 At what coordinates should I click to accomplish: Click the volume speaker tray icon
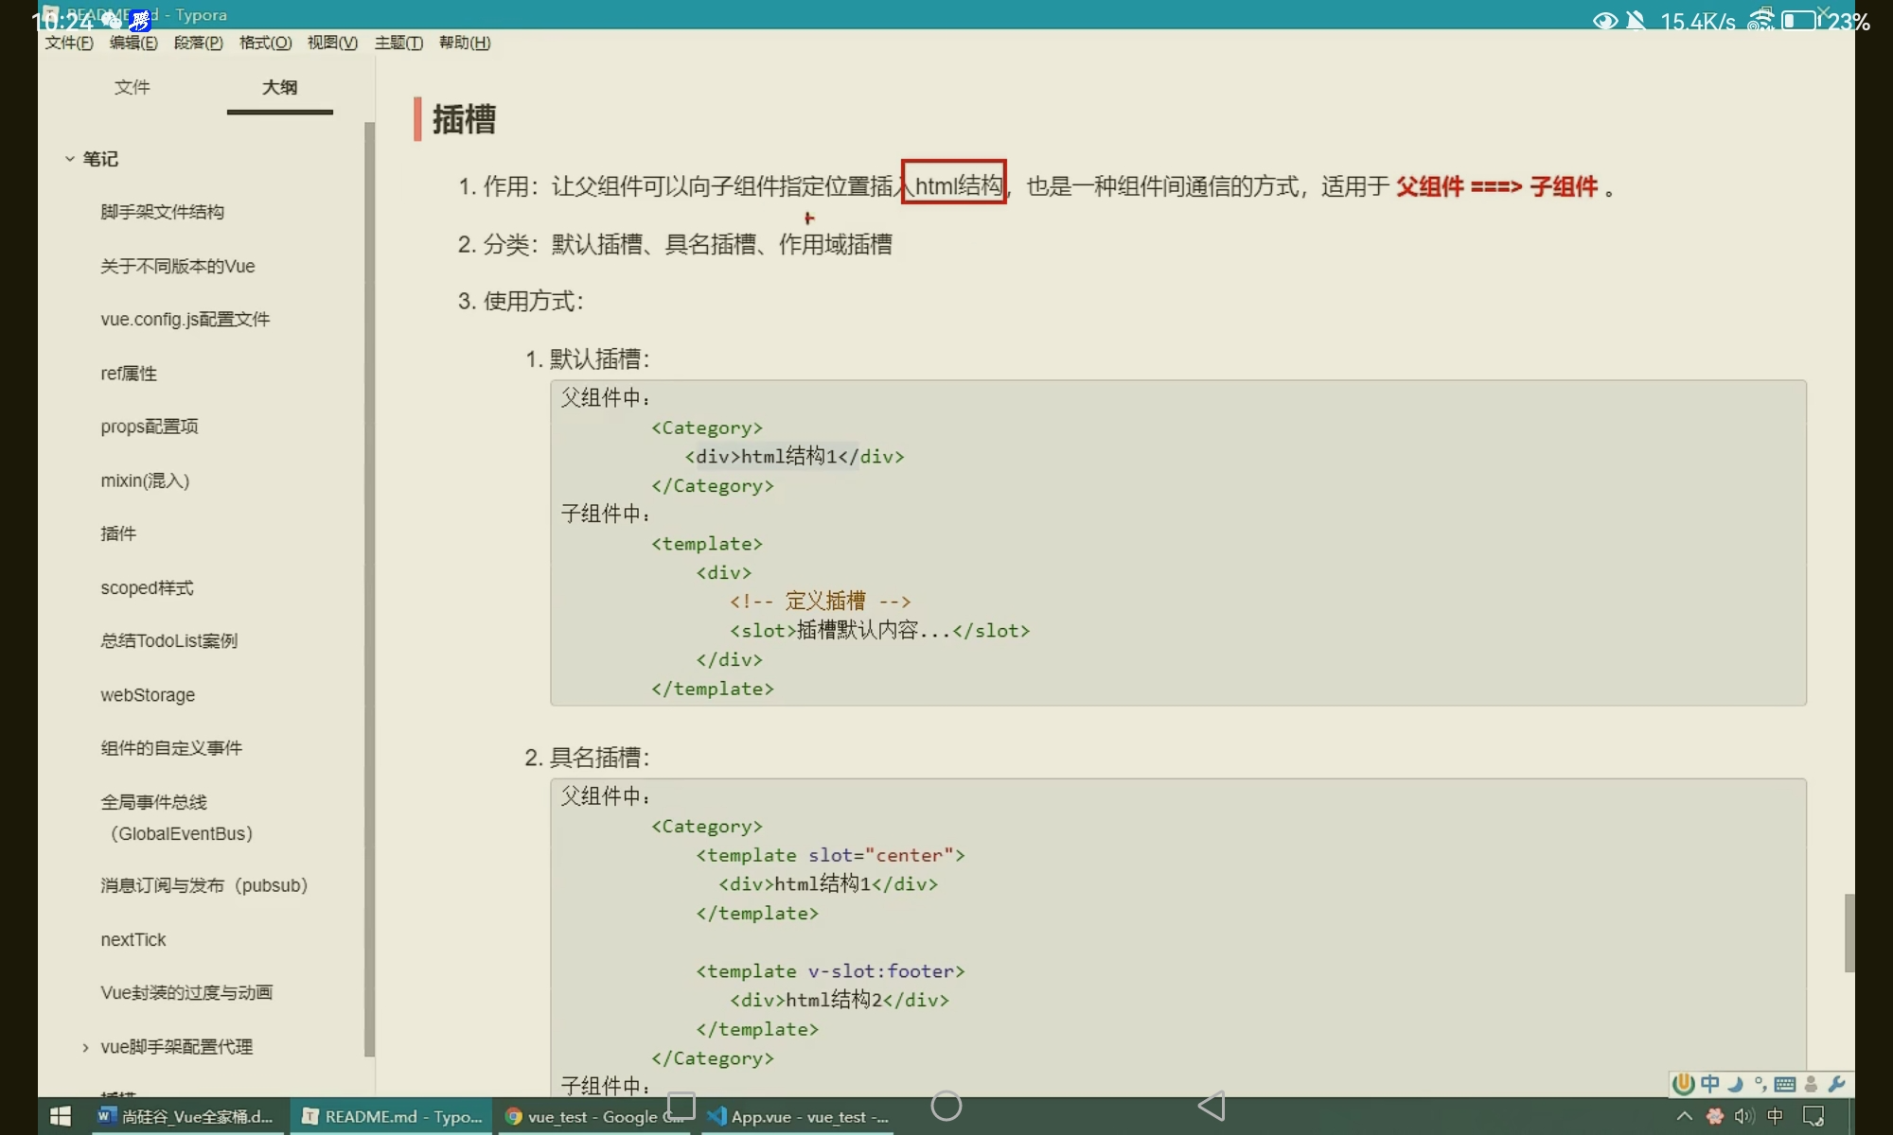tap(1743, 1116)
